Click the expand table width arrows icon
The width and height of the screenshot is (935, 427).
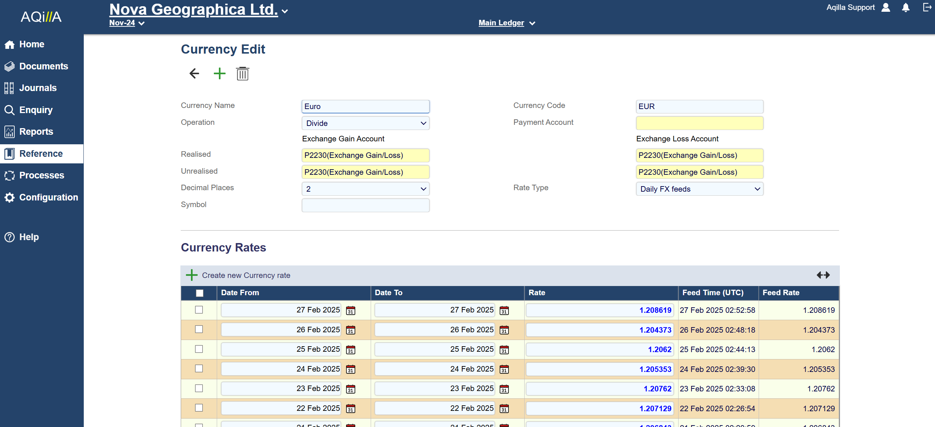pos(823,275)
